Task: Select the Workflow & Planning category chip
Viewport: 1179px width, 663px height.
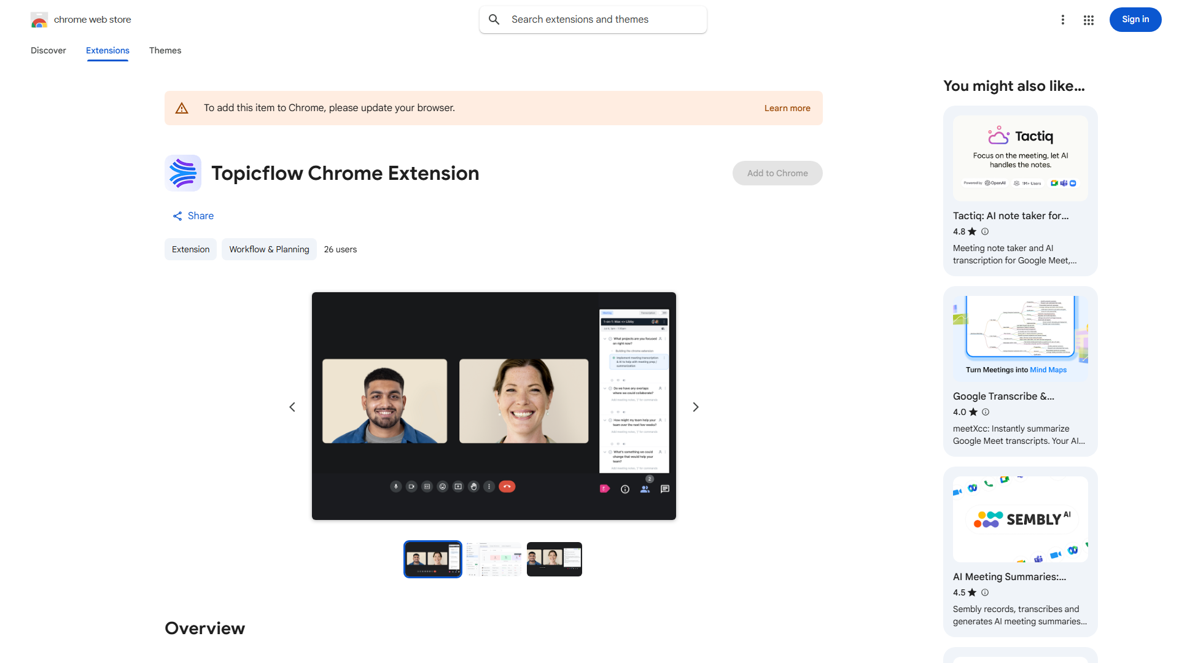Action: coord(269,249)
